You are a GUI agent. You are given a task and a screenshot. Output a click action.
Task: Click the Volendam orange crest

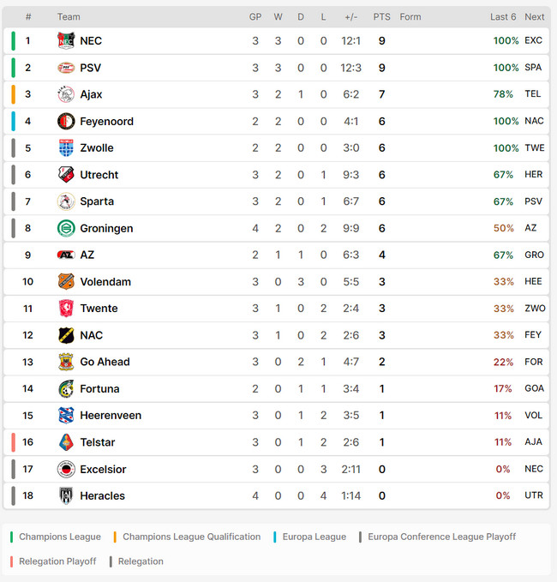tap(66, 281)
